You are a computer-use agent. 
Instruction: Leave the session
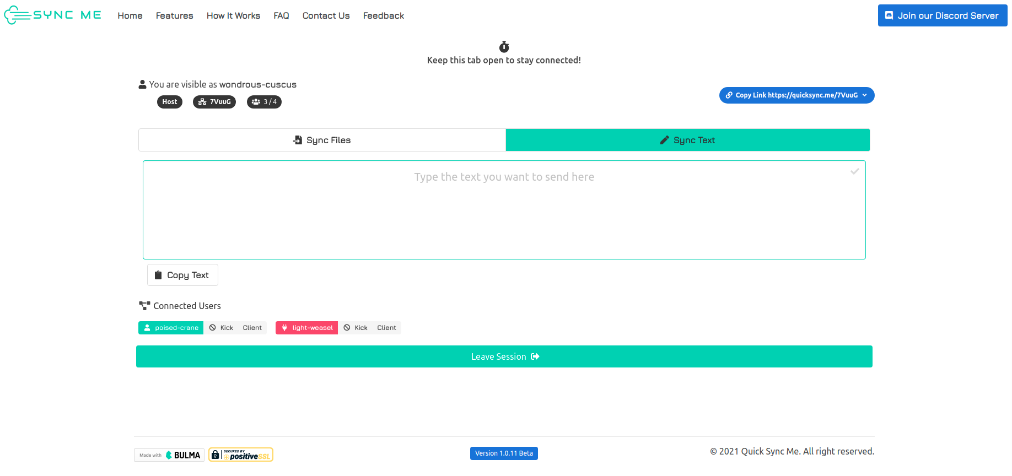pyautogui.click(x=504, y=356)
